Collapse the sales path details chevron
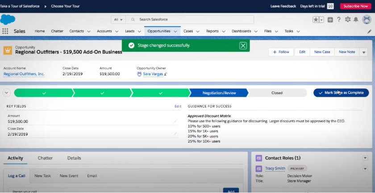This screenshot has height=193, width=375. [7, 93]
